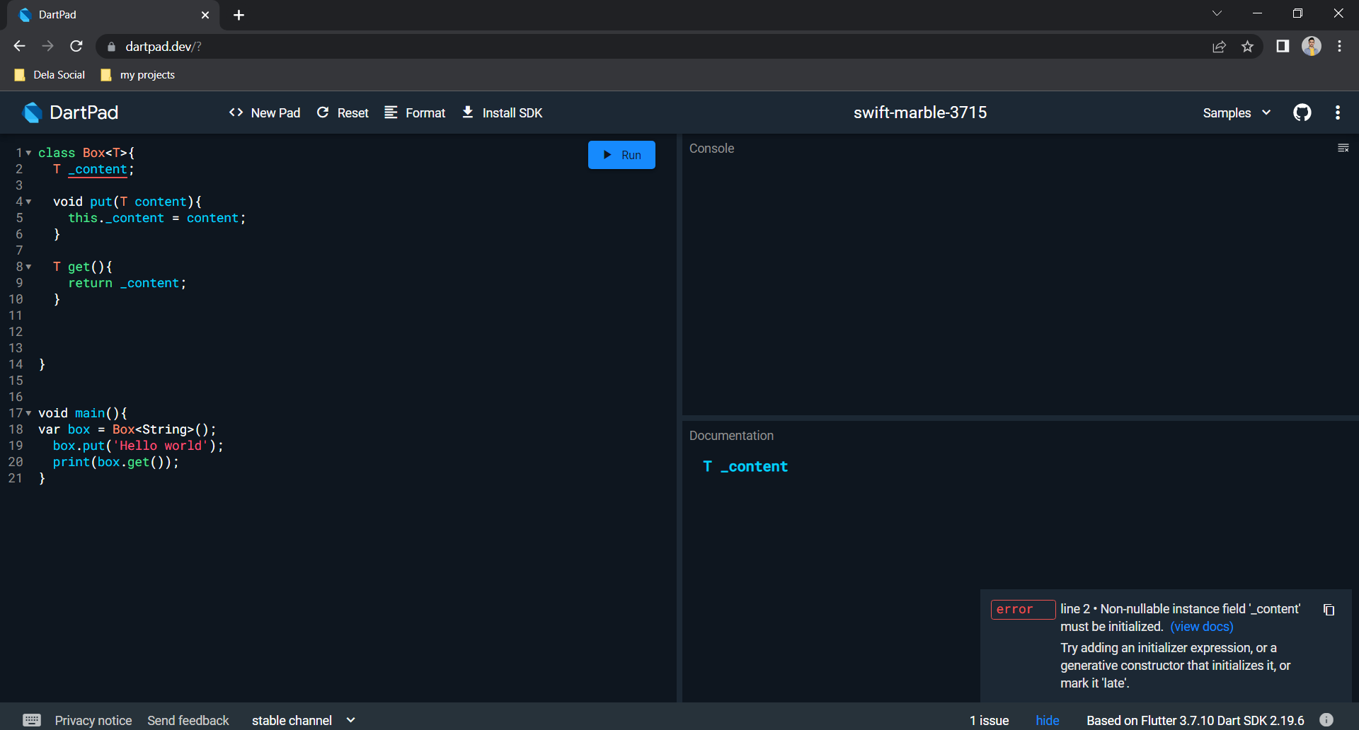The height and width of the screenshot is (730, 1359).
Task: Click the red error label badge
Action: coord(1023,610)
